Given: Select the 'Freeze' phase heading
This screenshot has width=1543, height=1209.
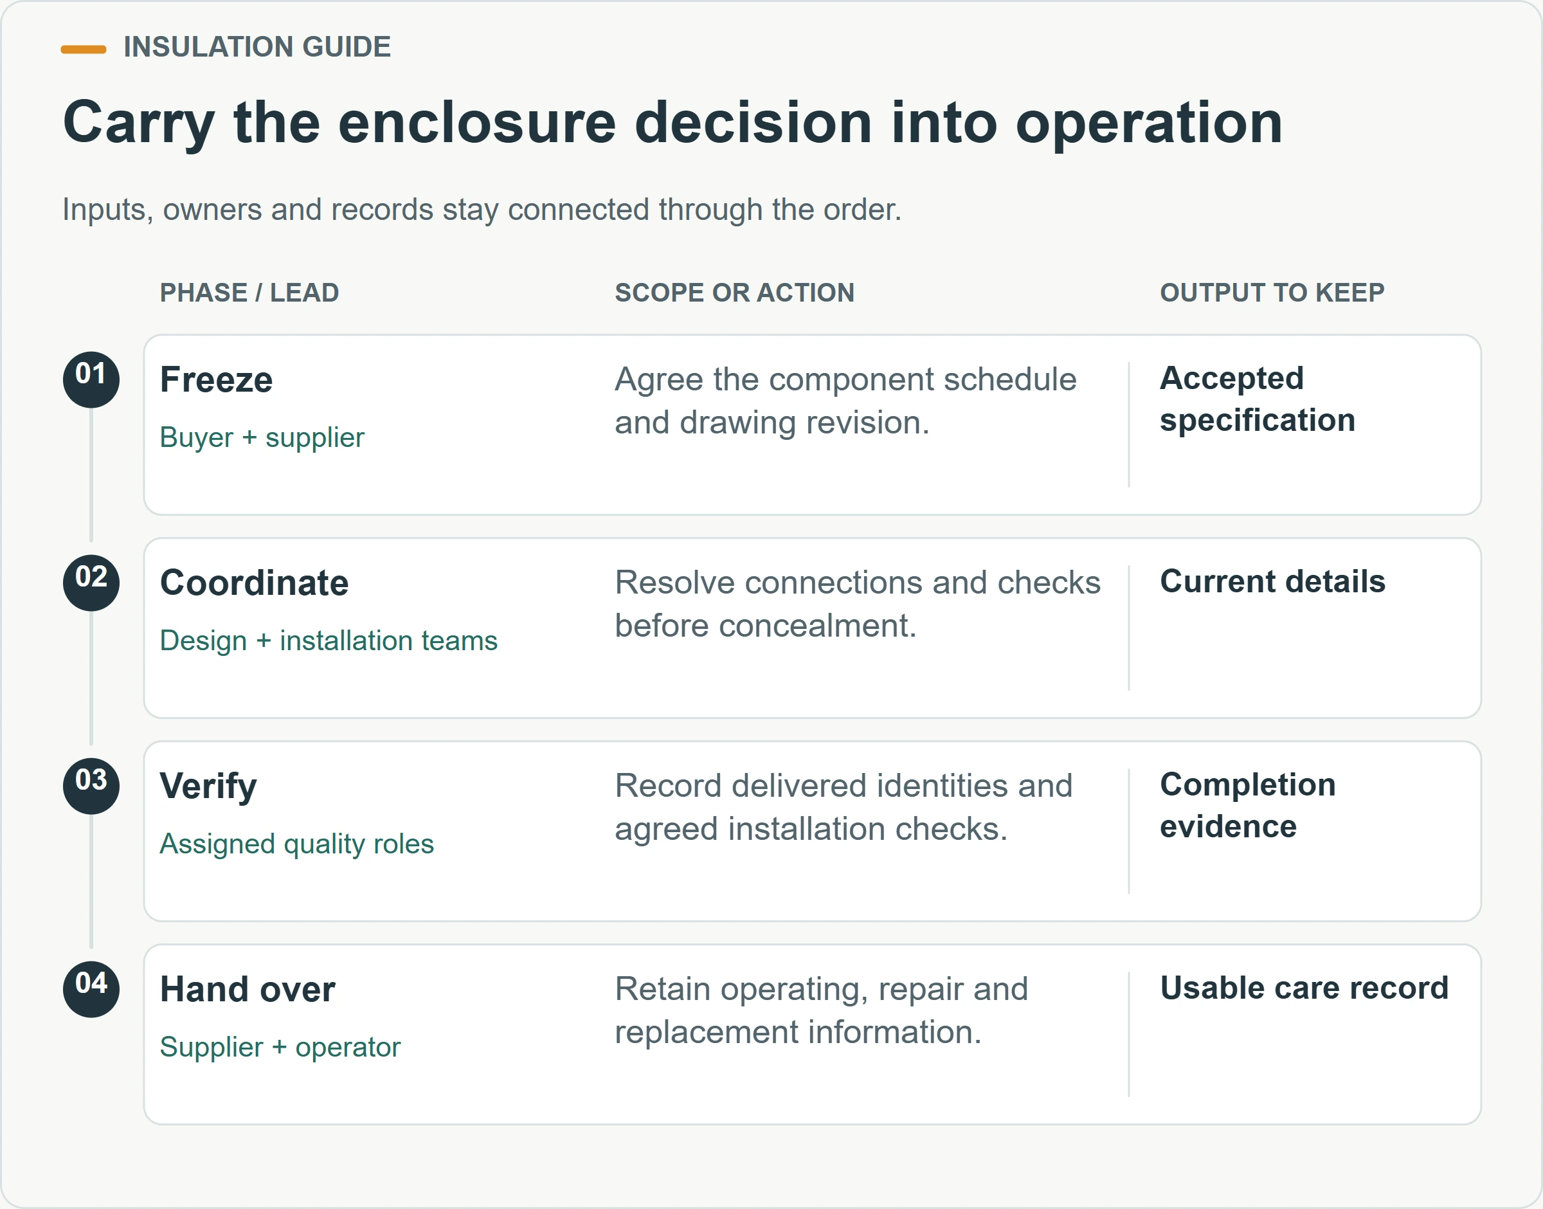Looking at the screenshot, I should tap(217, 379).
